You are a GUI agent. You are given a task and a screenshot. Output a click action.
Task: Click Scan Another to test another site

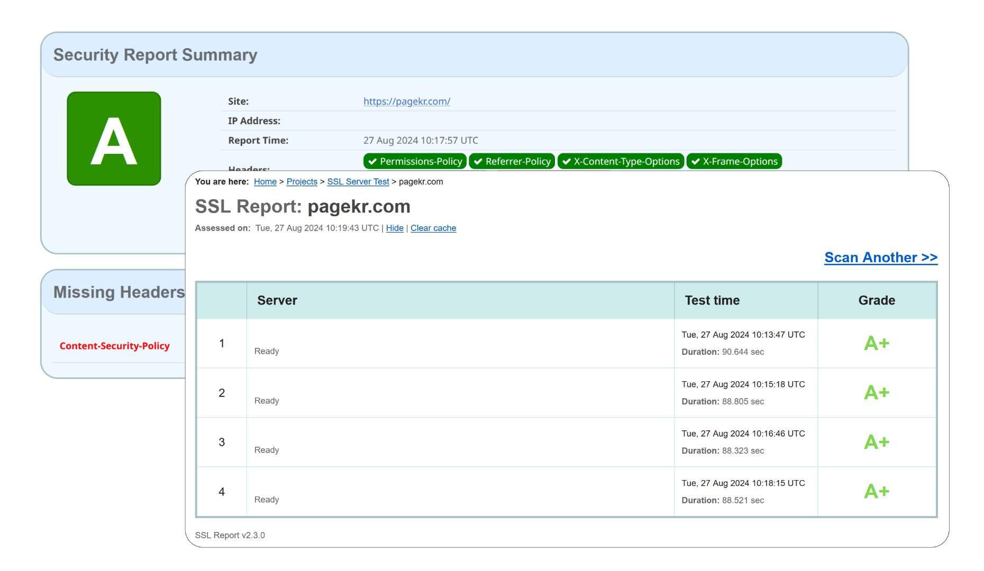point(880,257)
